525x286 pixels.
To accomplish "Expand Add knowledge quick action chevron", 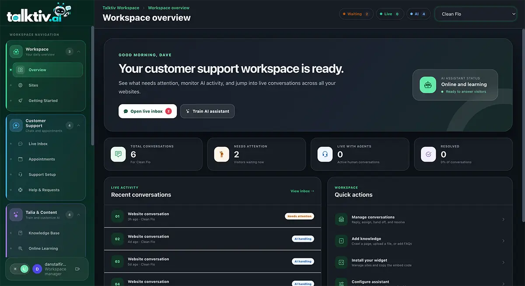I will click(503, 241).
